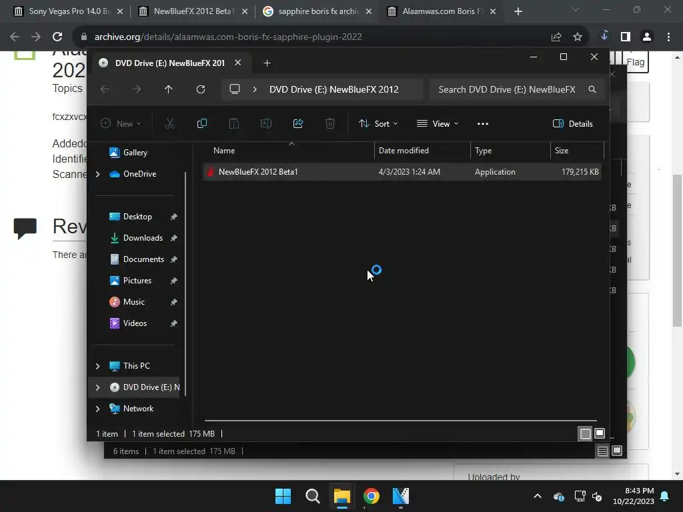
Task: Open the View dropdown menu
Action: (x=438, y=123)
